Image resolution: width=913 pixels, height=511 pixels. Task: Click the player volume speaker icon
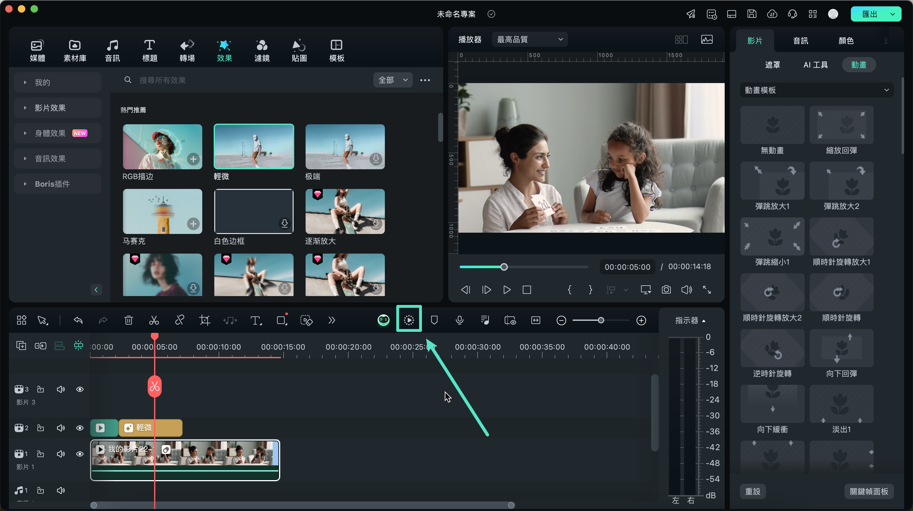(687, 290)
